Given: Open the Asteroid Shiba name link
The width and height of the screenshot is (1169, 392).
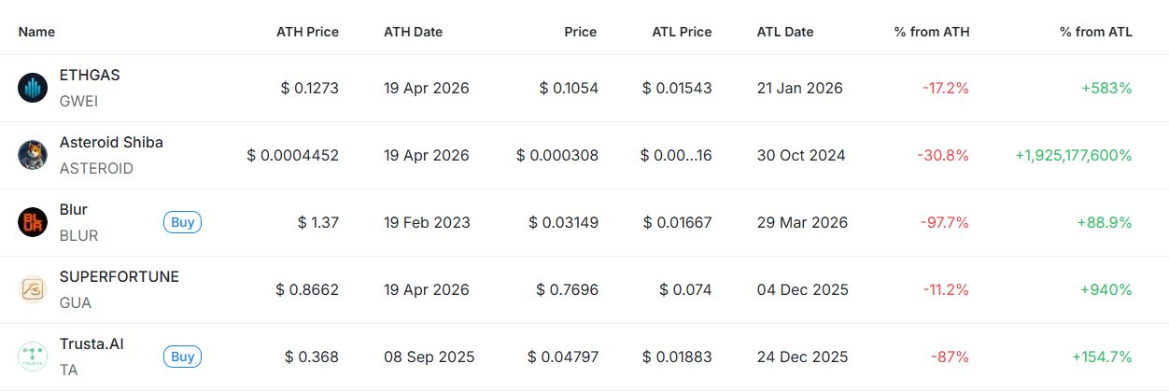Looking at the screenshot, I should tap(111, 143).
